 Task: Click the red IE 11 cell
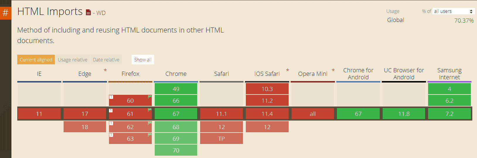tap(39, 114)
